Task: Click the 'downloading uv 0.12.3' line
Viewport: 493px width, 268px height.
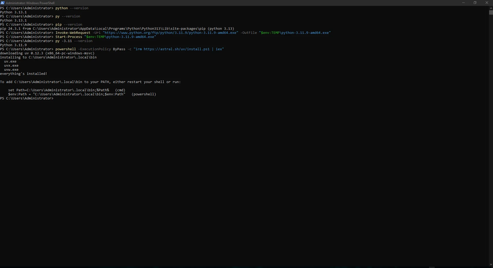Action: [47, 53]
